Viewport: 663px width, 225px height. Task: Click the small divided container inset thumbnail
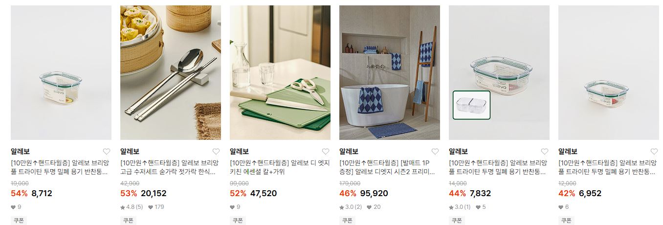point(471,105)
